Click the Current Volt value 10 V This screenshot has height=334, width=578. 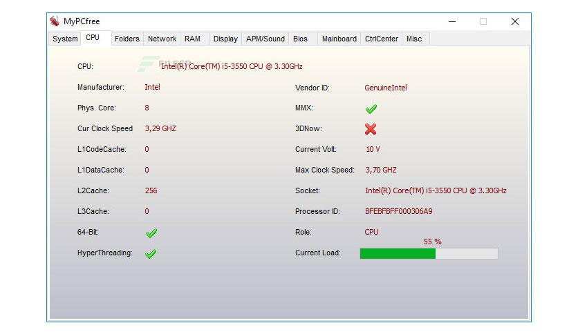tap(373, 149)
